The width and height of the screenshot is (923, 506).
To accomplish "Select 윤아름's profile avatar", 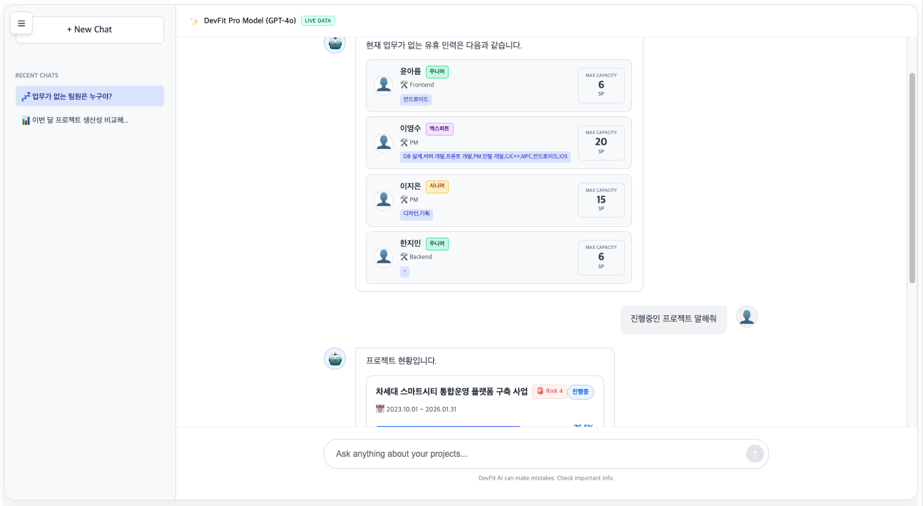I will (384, 84).
